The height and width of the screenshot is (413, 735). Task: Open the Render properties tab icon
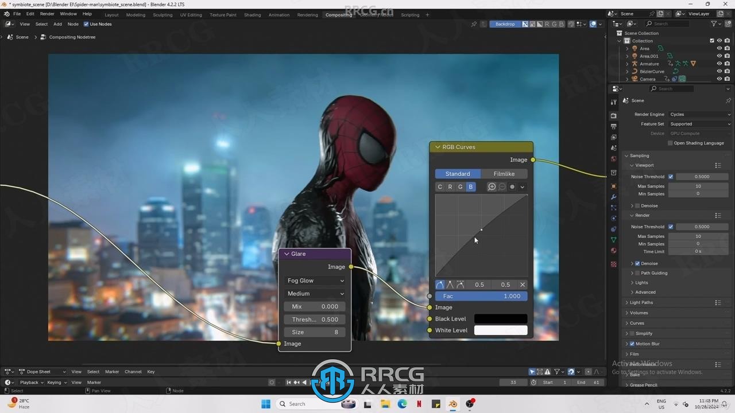(x=613, y=116)
